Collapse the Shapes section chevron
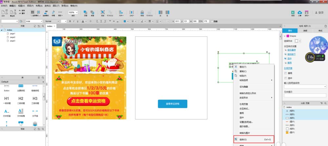This screenshot has width=328, height=146. pos(285,36)
